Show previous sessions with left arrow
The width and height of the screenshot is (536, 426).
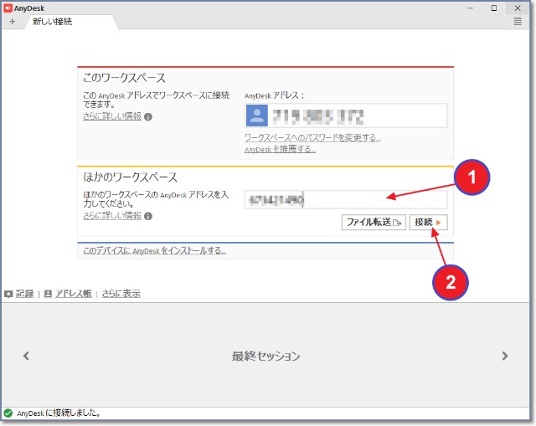(26, 356)
